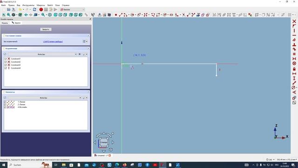
Task: Apply Lock constraint padlock icon
Action: click(294, 69)
